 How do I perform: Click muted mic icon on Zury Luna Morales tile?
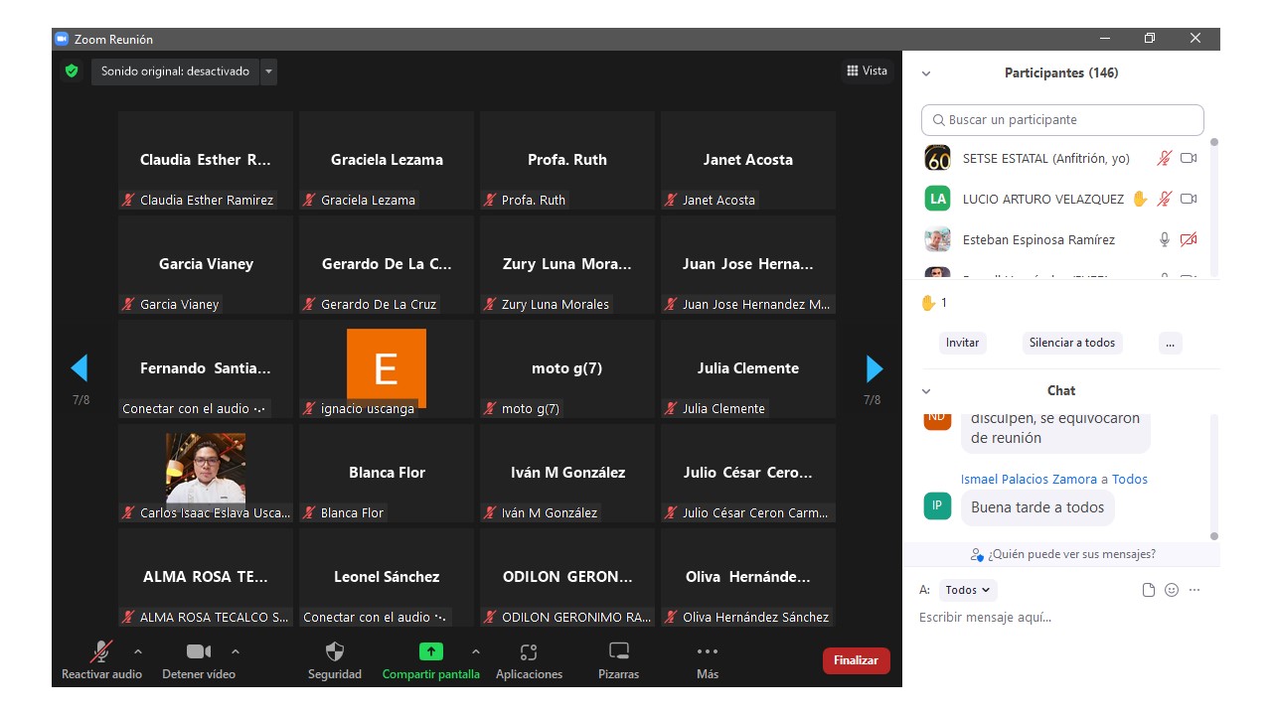(490, 304)
